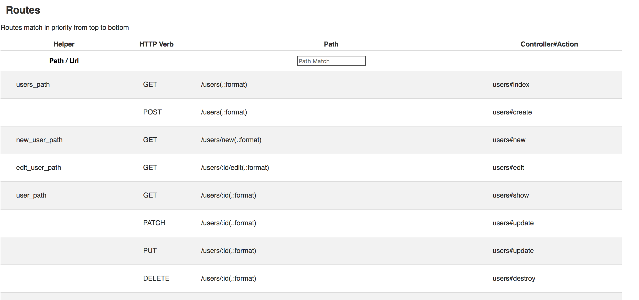Click the Path helper link

coord(56,61)
